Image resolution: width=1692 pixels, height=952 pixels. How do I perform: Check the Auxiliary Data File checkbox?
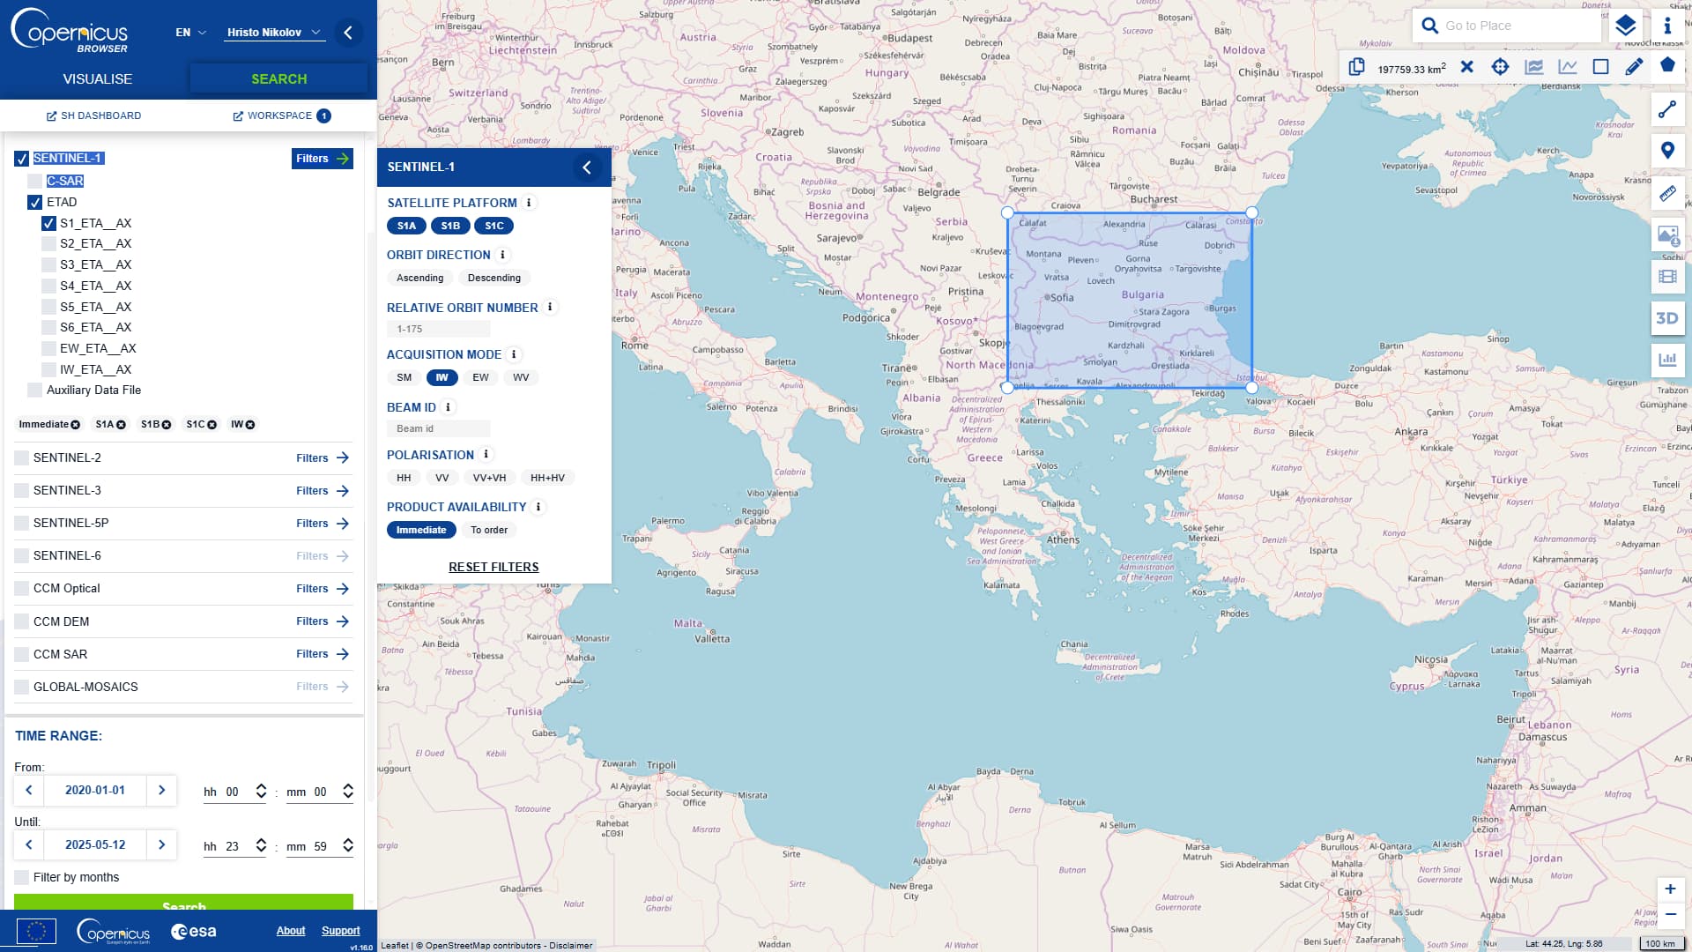point(35,390)
